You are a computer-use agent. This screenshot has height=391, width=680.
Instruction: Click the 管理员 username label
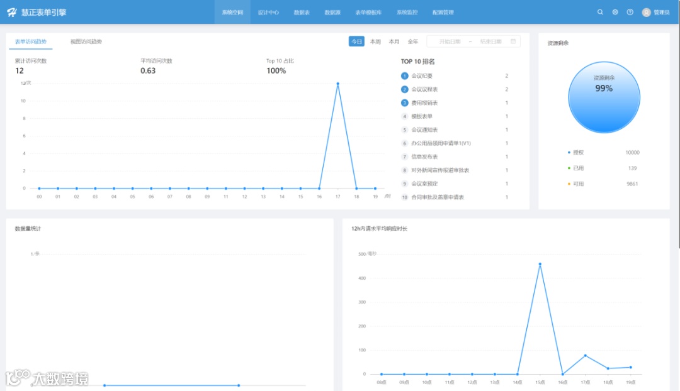click(662, 12)
